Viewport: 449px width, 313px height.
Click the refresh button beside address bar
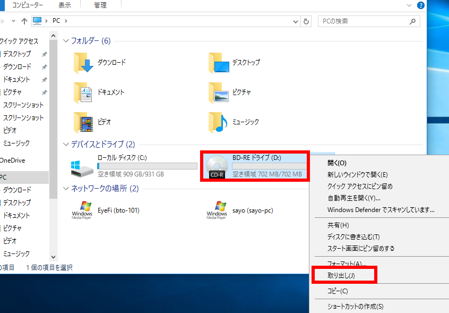[306, 22]
